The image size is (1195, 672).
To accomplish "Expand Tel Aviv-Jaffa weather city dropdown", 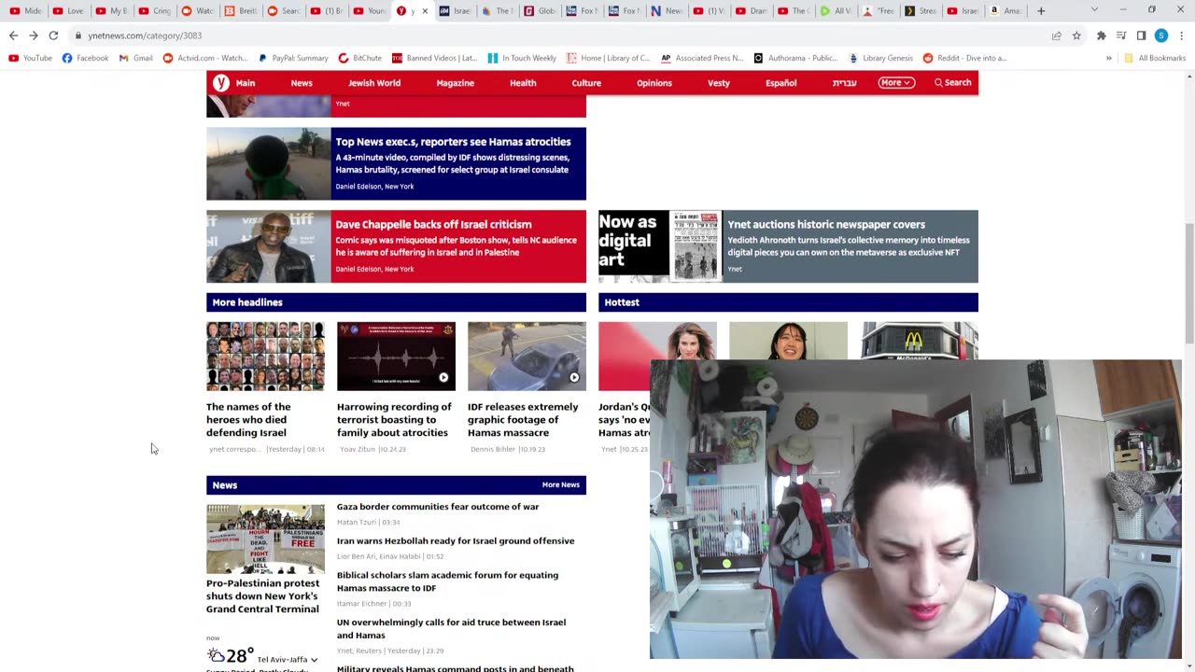I will 288,660.
